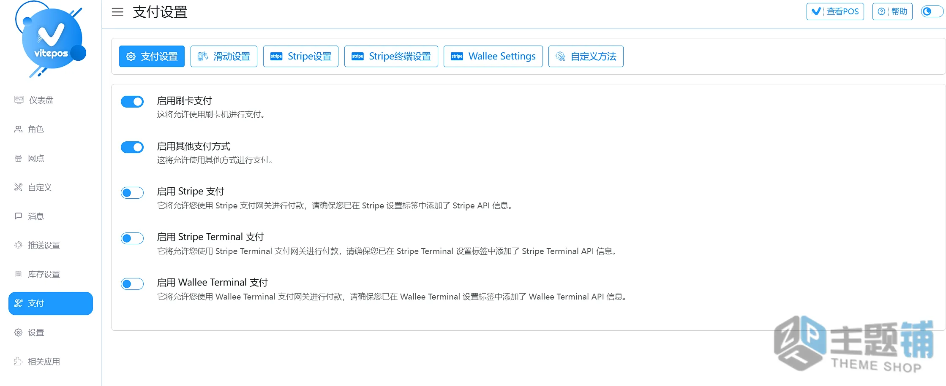Enable the 启用 Wallee Terminal 支付 toggle
The height and width of the screenshot is (386, 946).
click(132, 284)
